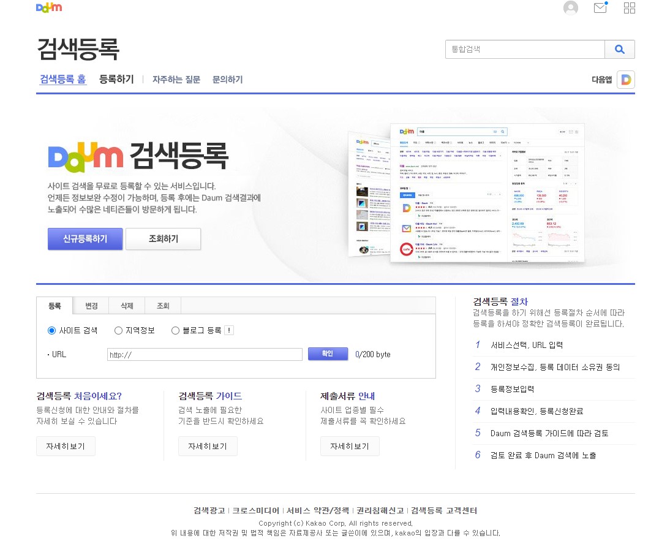Open the services grid icon

point(630,8)
